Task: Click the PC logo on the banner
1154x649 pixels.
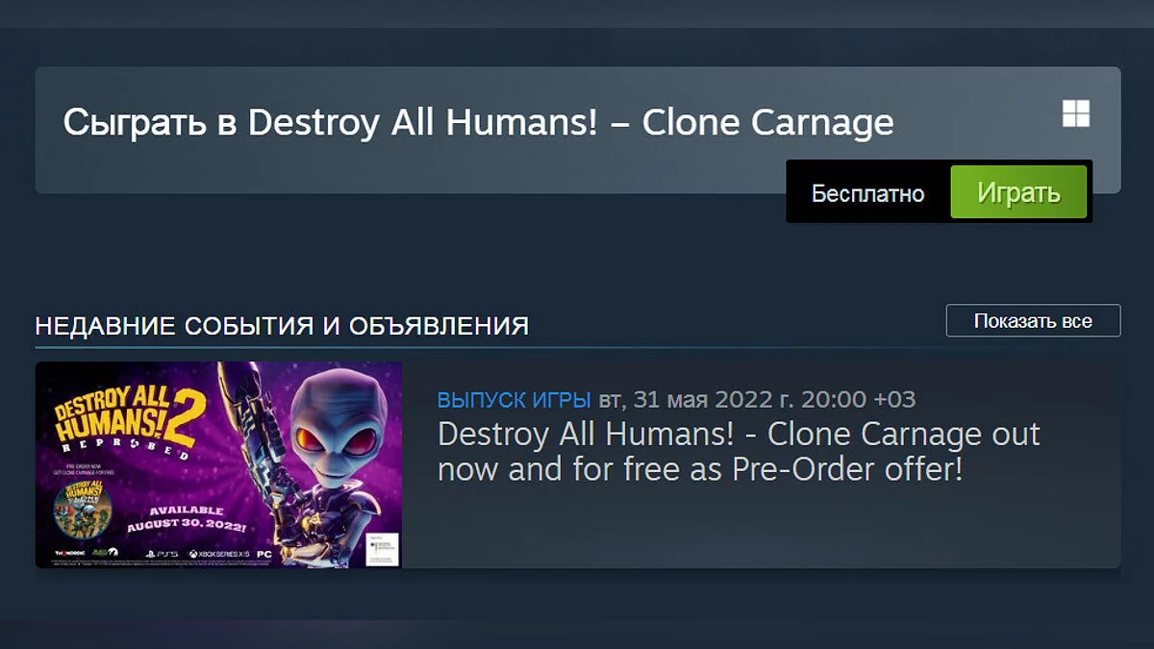Action: [x=264, y=554]
